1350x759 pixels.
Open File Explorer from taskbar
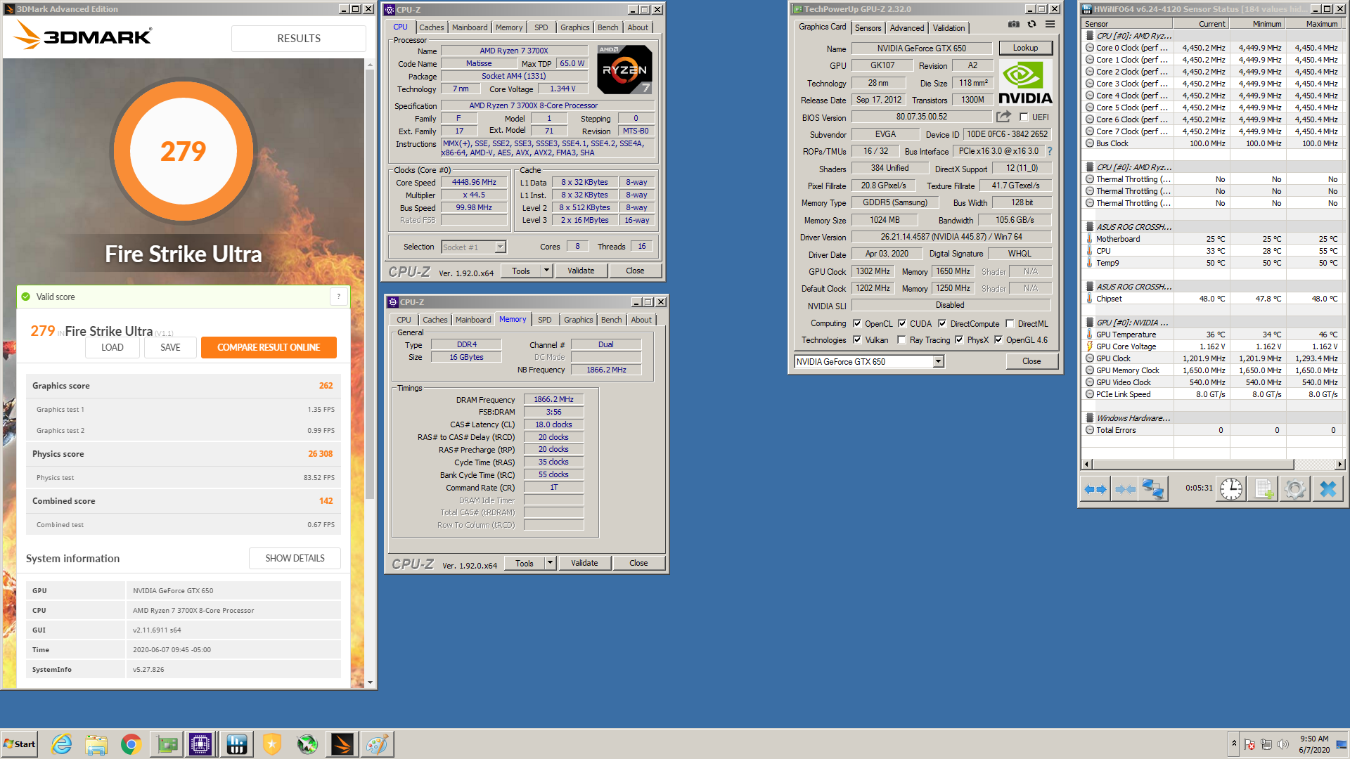96,744
